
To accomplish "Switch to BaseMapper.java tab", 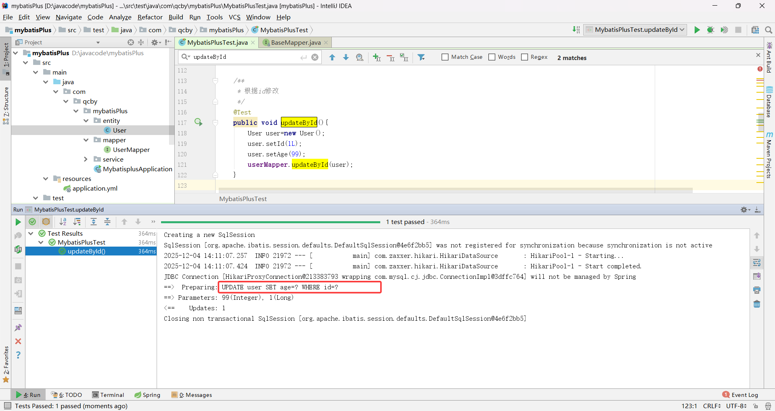I will (295, 42).
